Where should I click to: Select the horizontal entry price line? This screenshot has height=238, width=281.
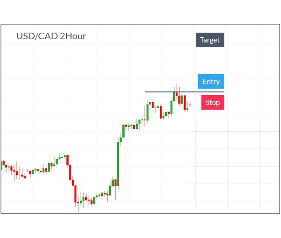(185, 92)
